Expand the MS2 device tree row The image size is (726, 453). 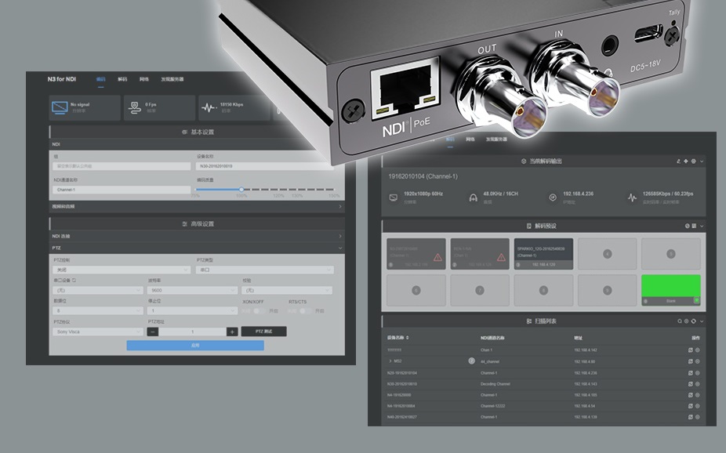[x=390, y=361]
